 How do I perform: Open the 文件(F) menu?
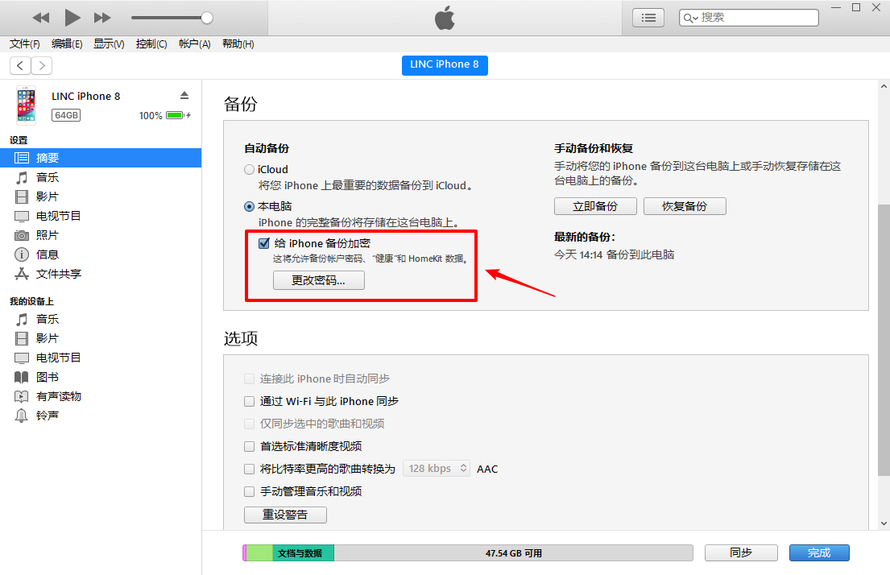tap(25, 44)
